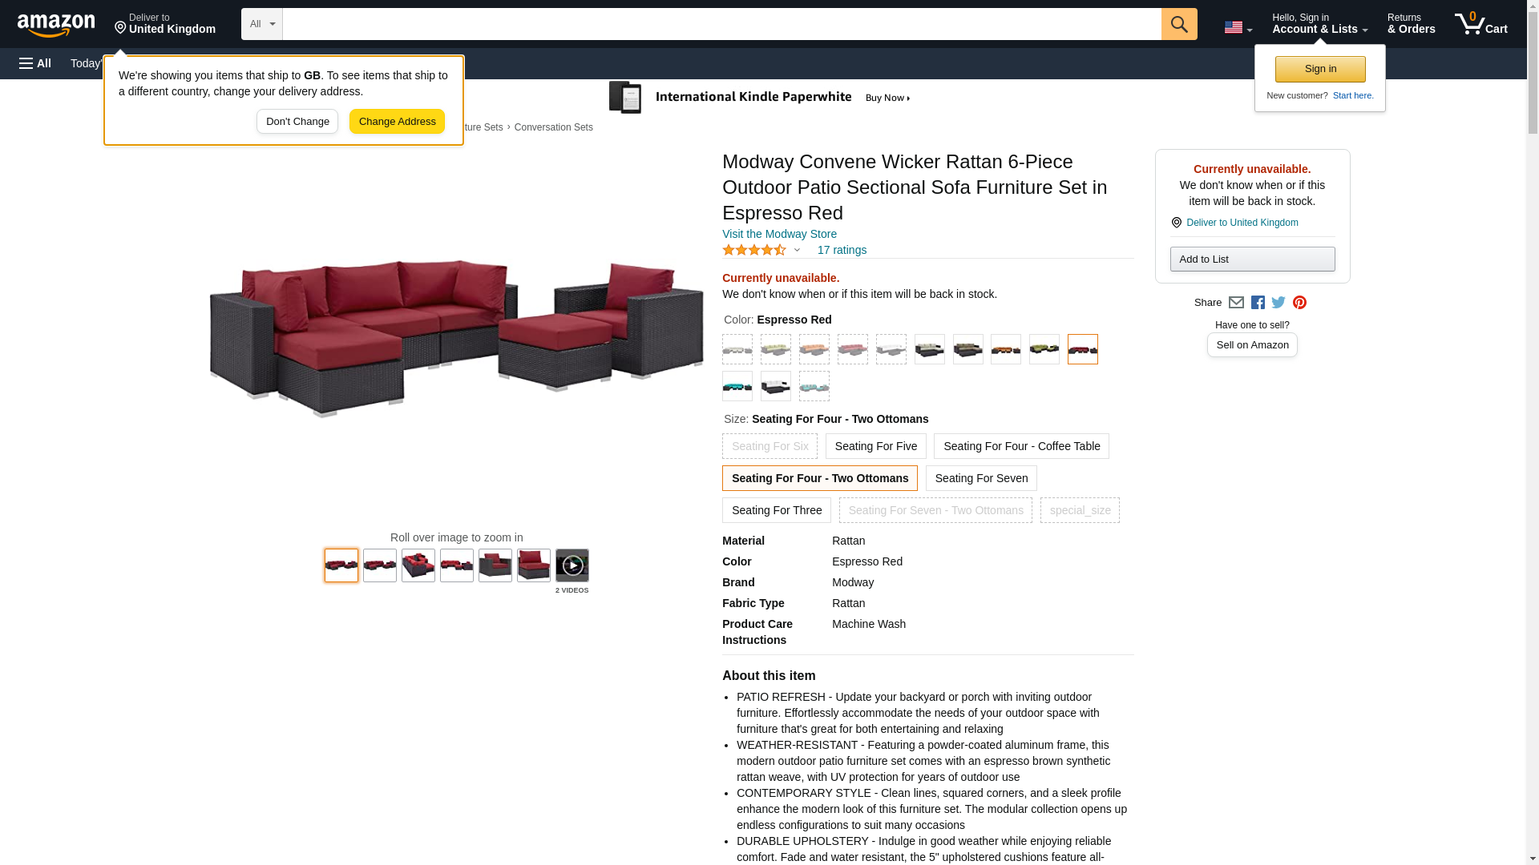Click the Change Address button
The image size is (1539, 865).
coord(397,122)
